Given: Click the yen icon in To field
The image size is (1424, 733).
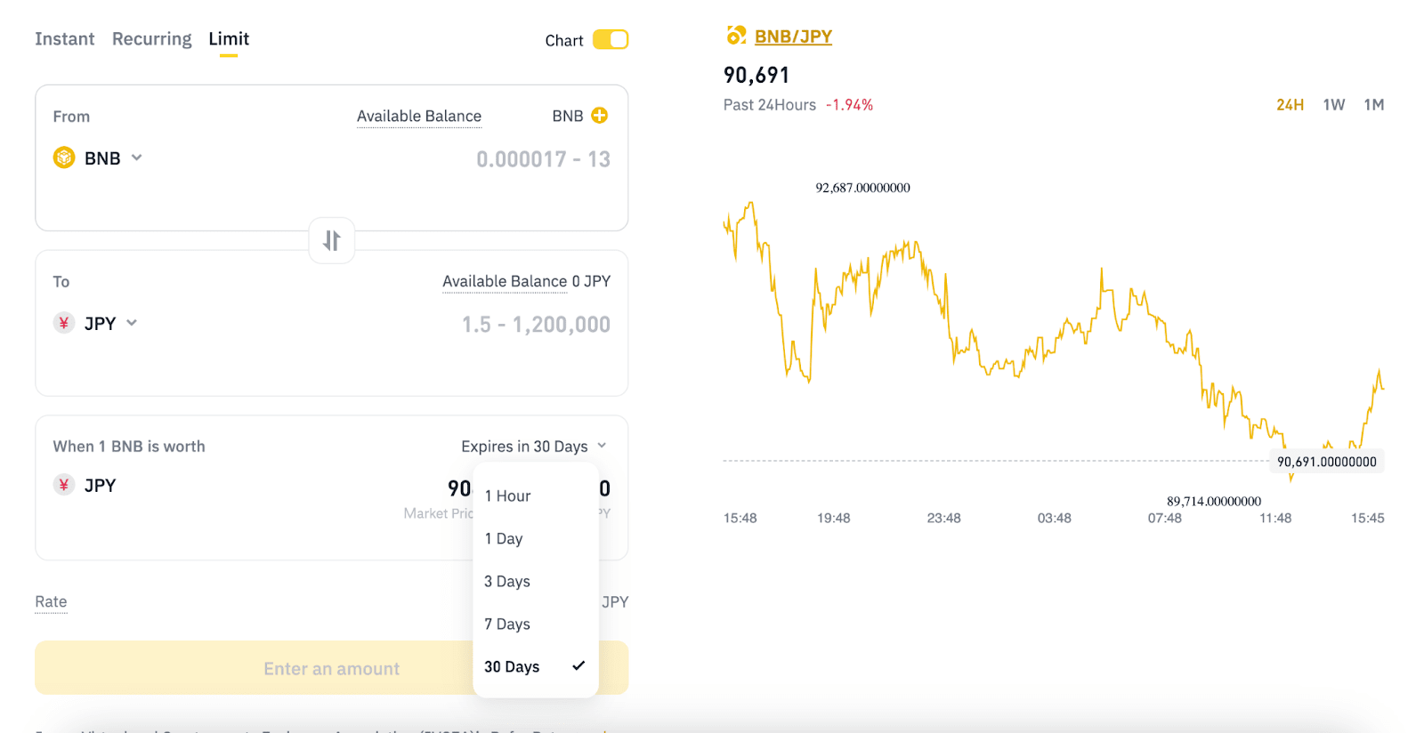Looking at the screenshot, I should pos(64,323).
